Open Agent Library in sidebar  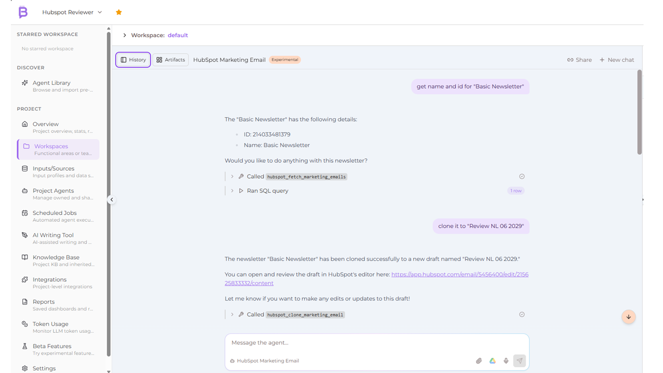(x=59, y=86)
